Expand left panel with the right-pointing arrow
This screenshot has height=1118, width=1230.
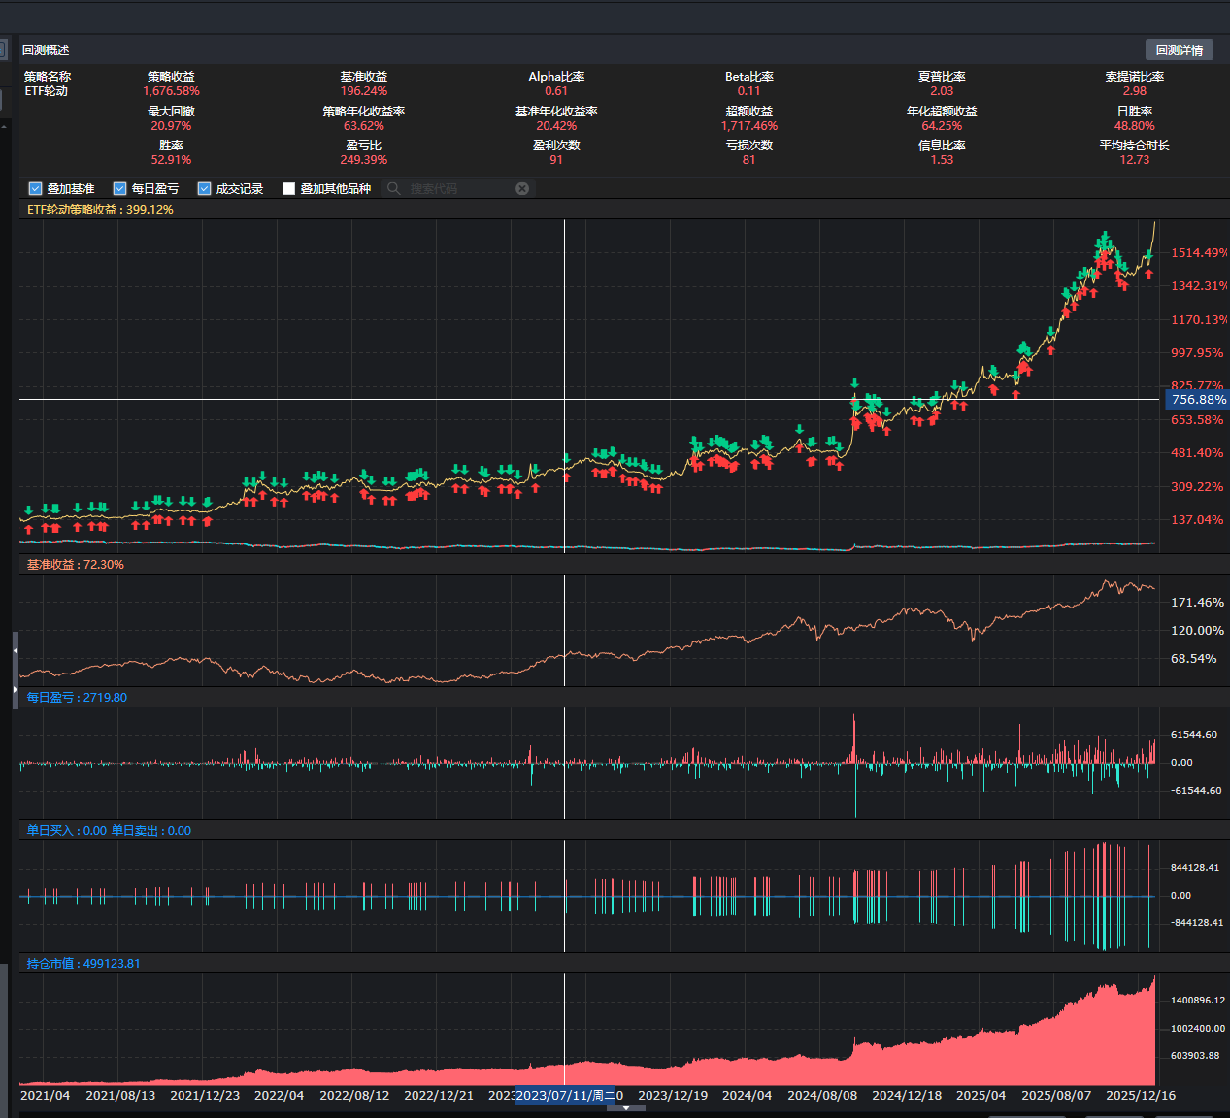click(x=16, y=689)
